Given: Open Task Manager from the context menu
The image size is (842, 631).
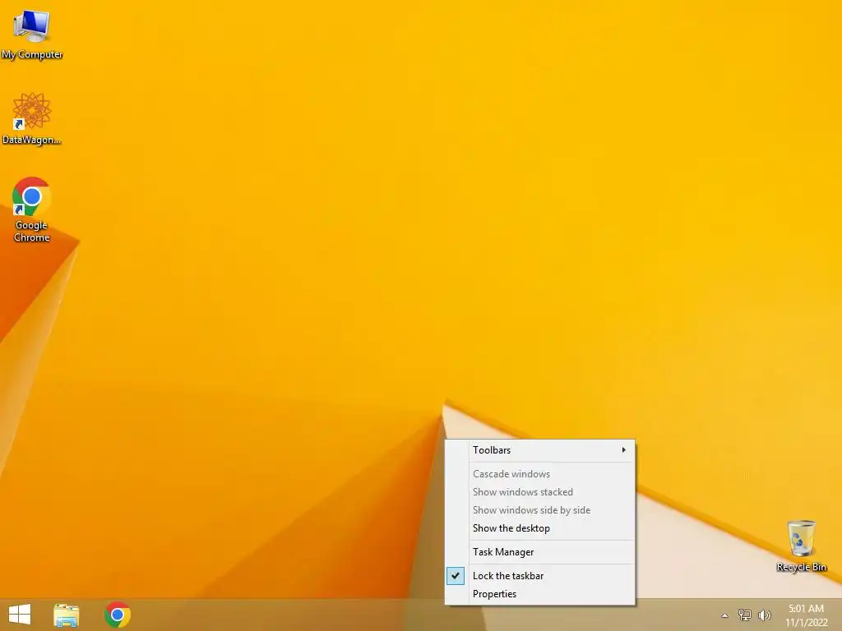Looking at the screenshot, I should tap(540, 552).
